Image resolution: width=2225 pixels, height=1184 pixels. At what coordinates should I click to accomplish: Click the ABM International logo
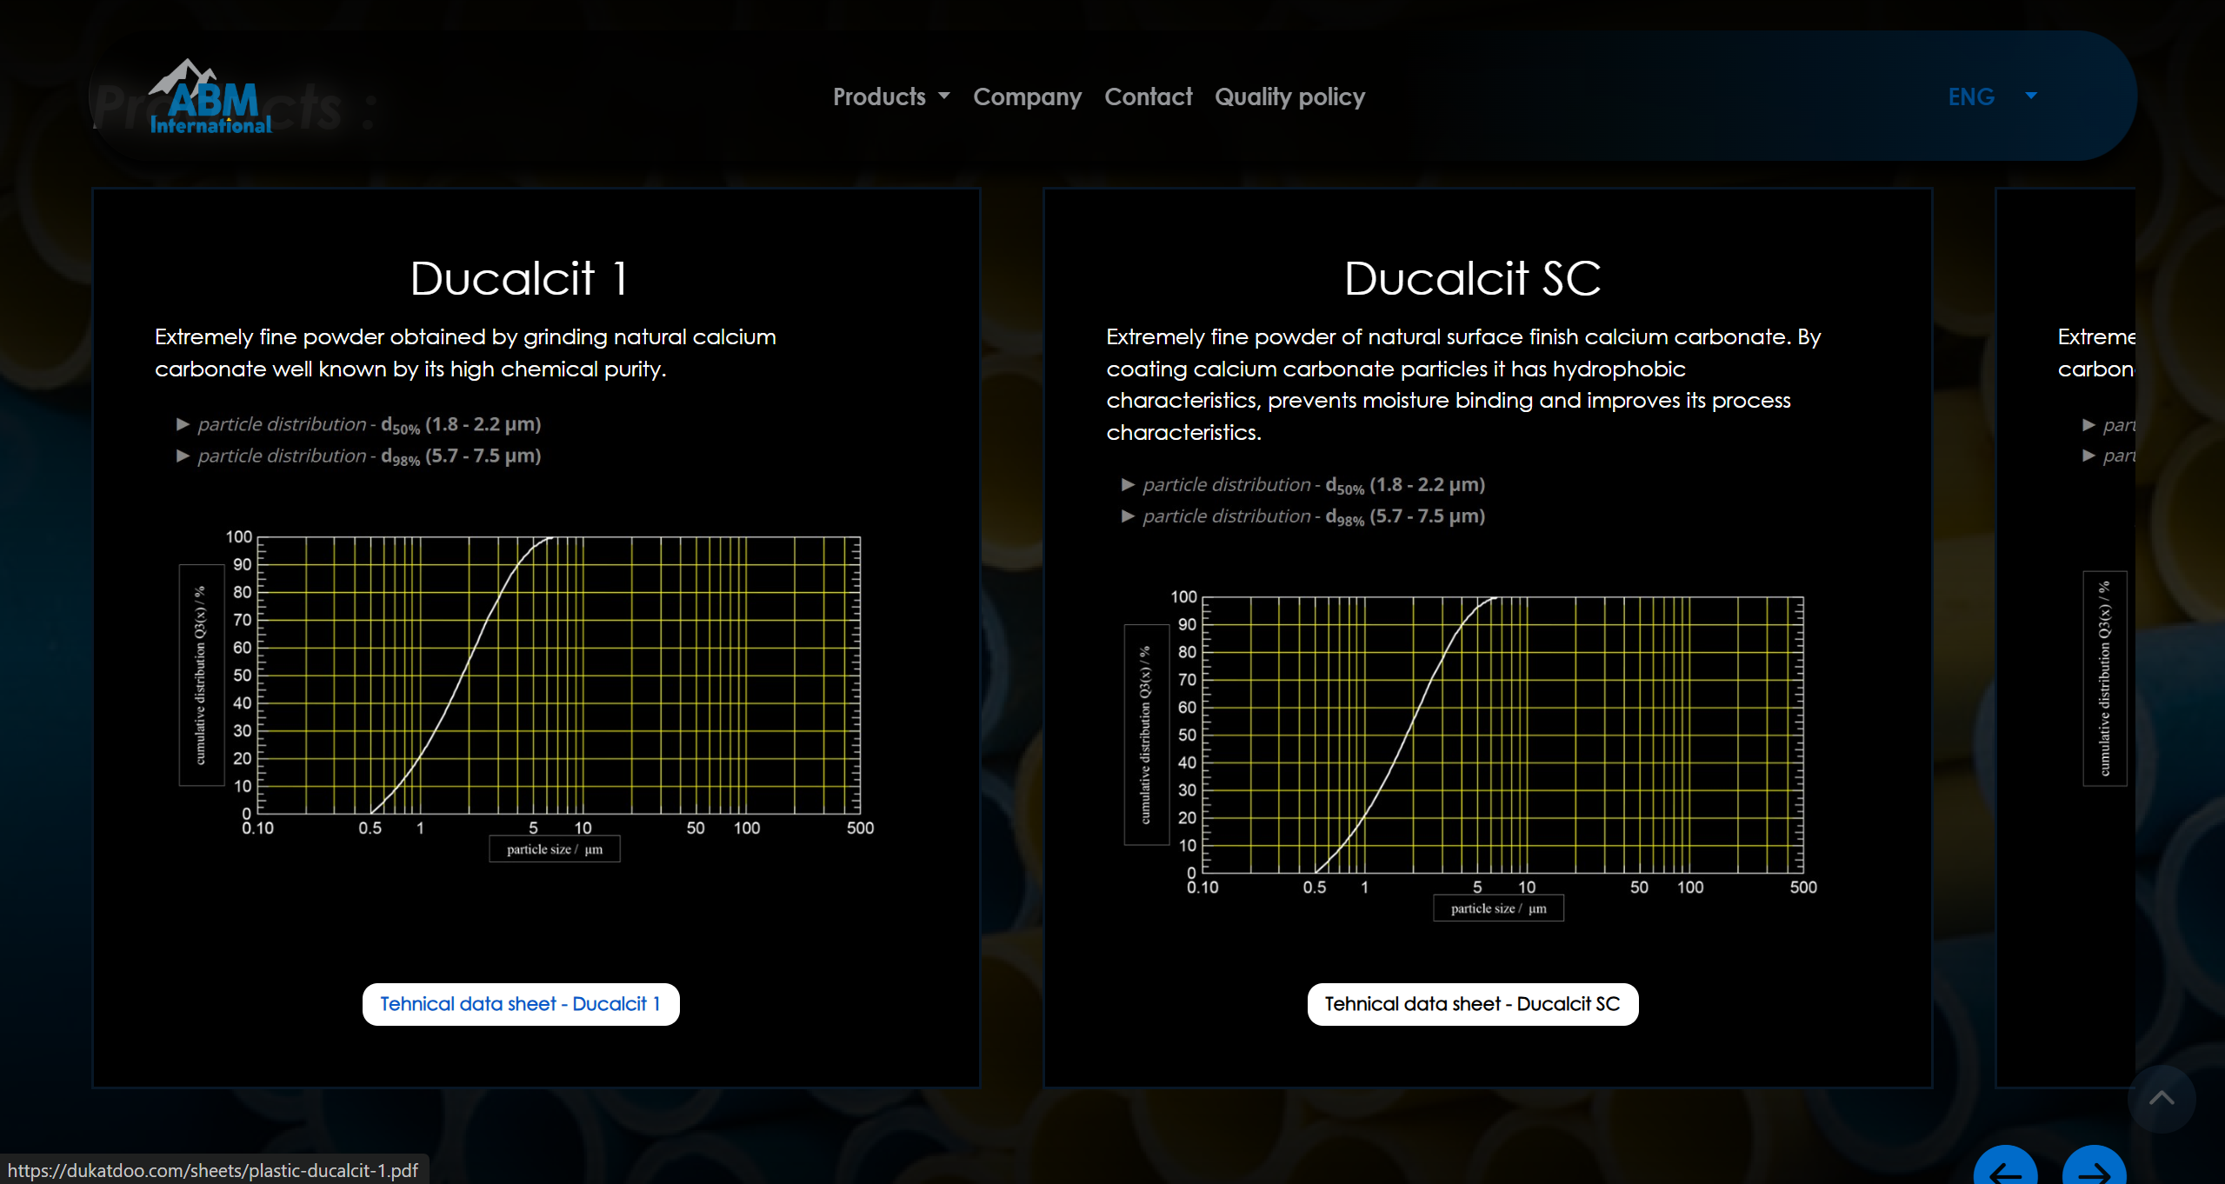point(210,97)
